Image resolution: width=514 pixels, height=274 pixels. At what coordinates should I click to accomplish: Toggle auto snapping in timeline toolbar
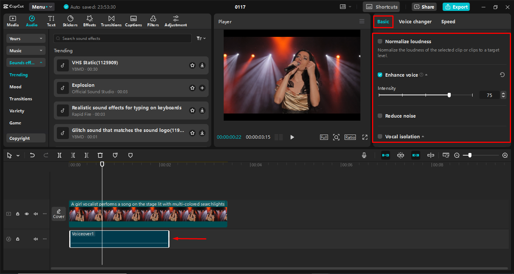tap(400, 155)
